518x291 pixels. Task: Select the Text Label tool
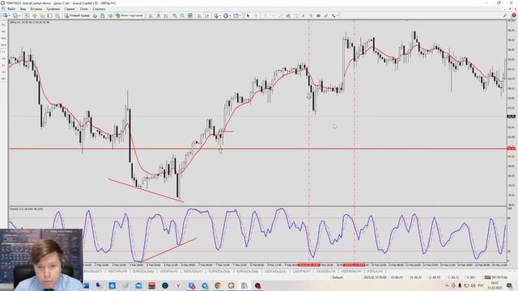(311, 15)
